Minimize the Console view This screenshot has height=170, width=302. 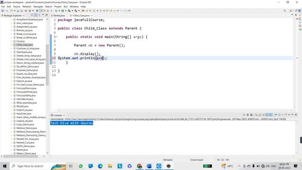point(292,115)
